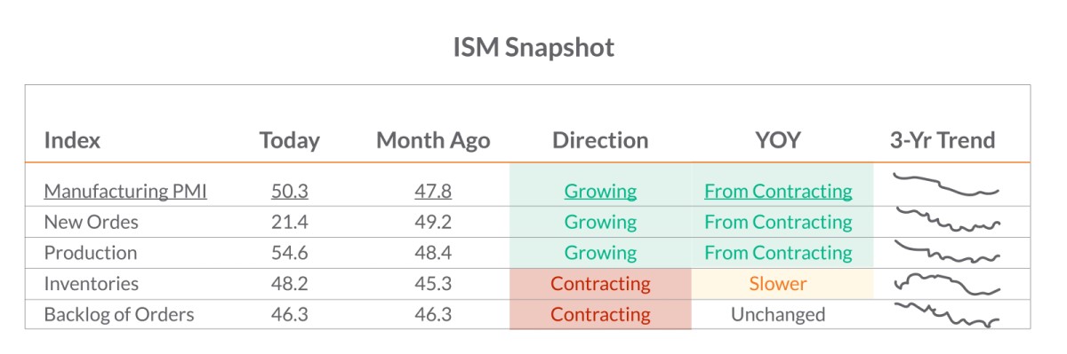Click the red Contracting cell for Inventories
Viewport: 1067px width, 354px height.
(x=600, y=284)
